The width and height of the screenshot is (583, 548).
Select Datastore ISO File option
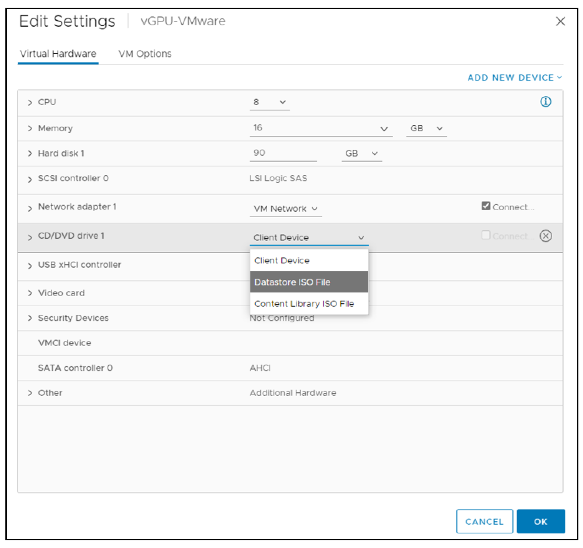(x=293, y=282)
